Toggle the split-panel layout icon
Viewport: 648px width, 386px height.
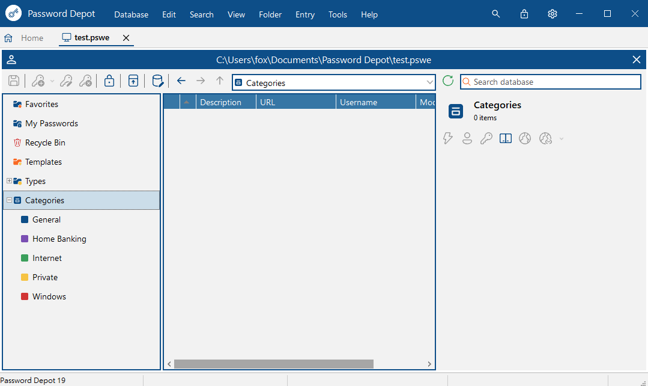pyautogui.click(x=506, y=138)
